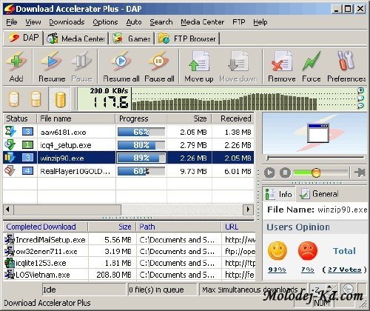Click the pin icon beside volume slider

coord(360,173)
